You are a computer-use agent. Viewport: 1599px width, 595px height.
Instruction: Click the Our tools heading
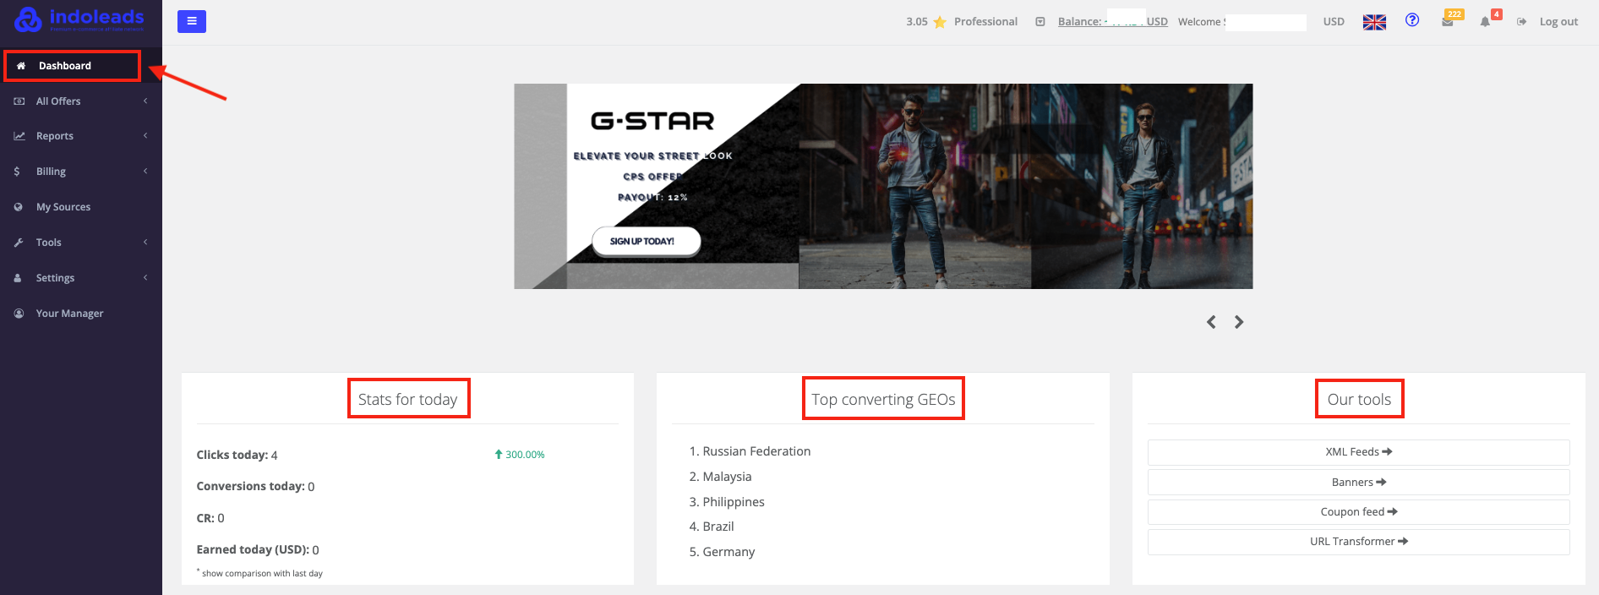tap(1359, 400)
